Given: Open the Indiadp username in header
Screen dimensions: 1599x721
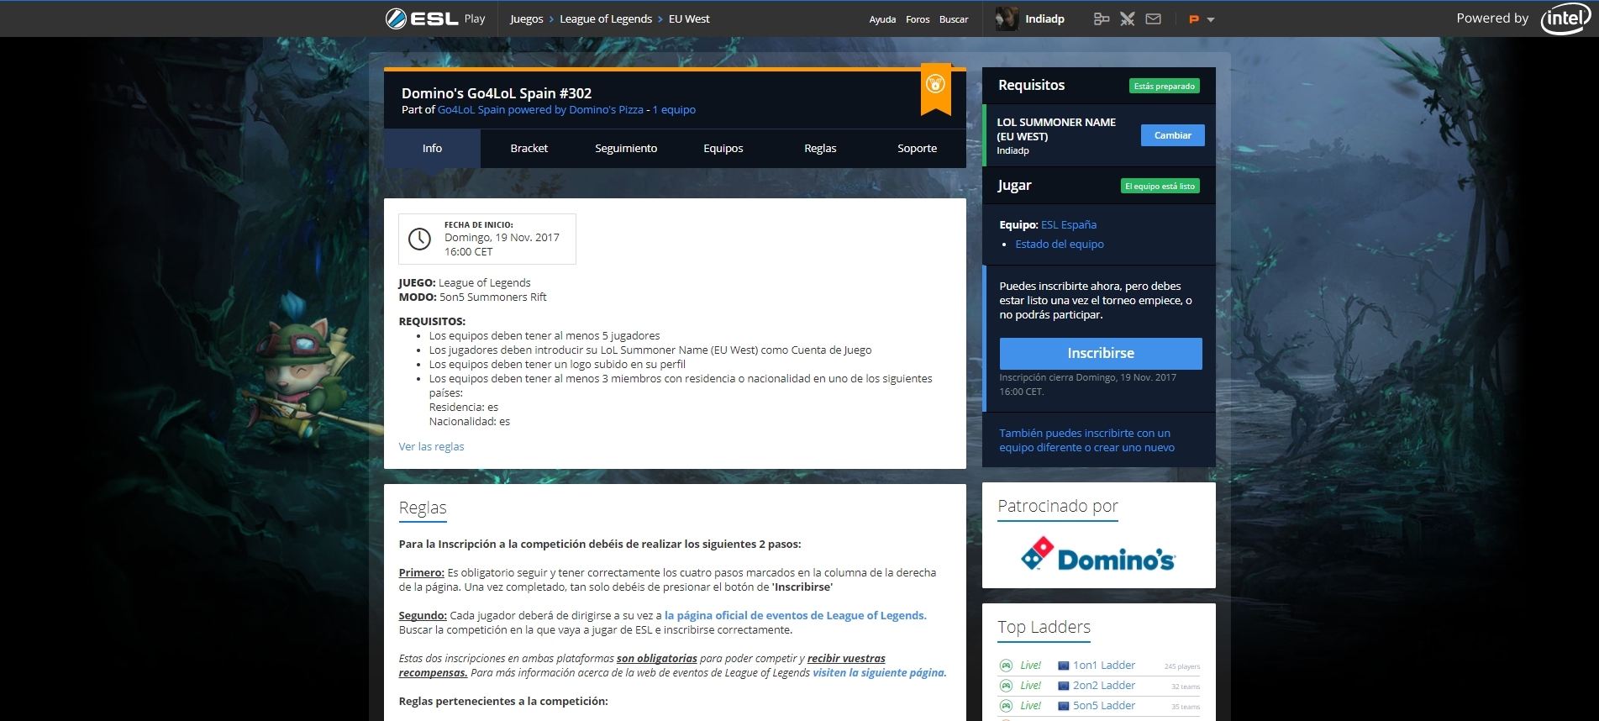Looking at the screenshot, I should coord(1044,18).
